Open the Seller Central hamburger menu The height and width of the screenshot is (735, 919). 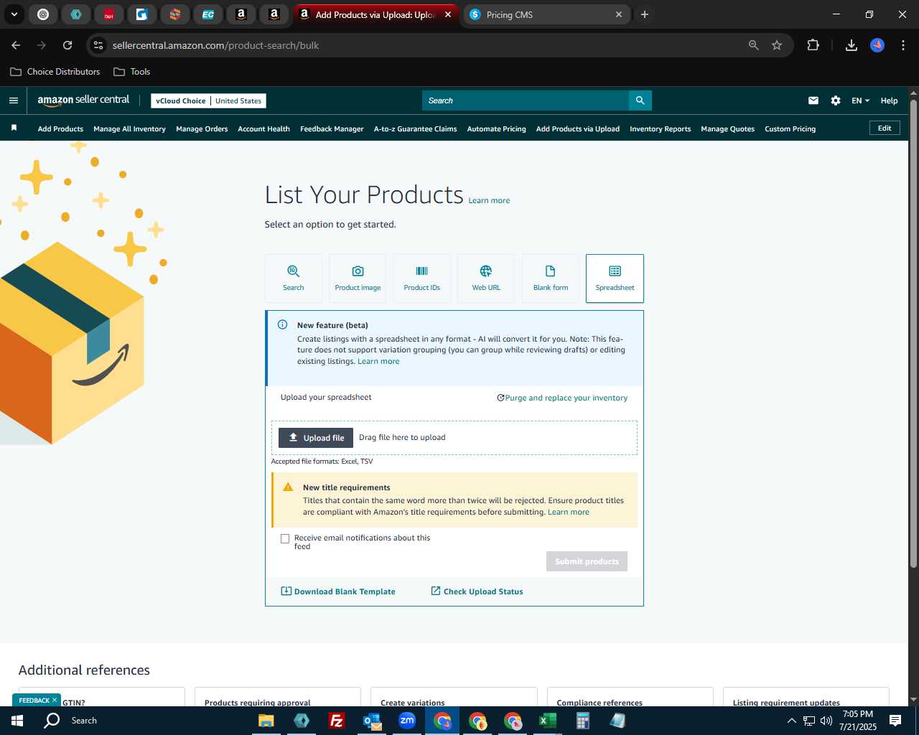coord(14,100)
